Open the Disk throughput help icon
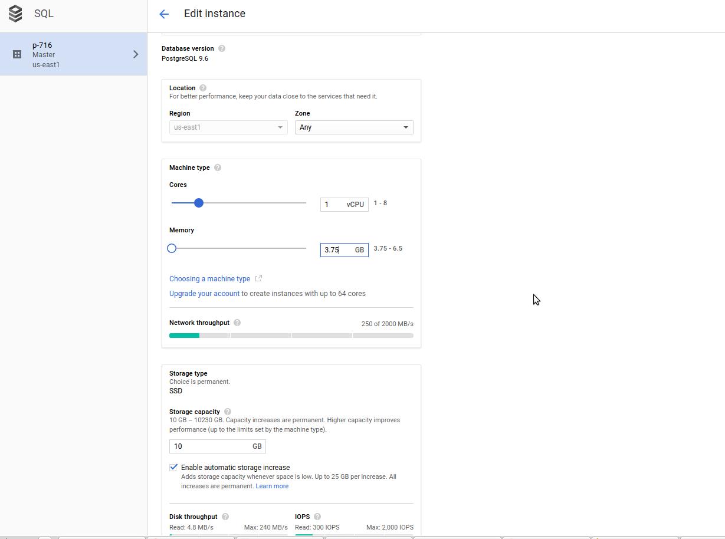 (x=225, y=517)
